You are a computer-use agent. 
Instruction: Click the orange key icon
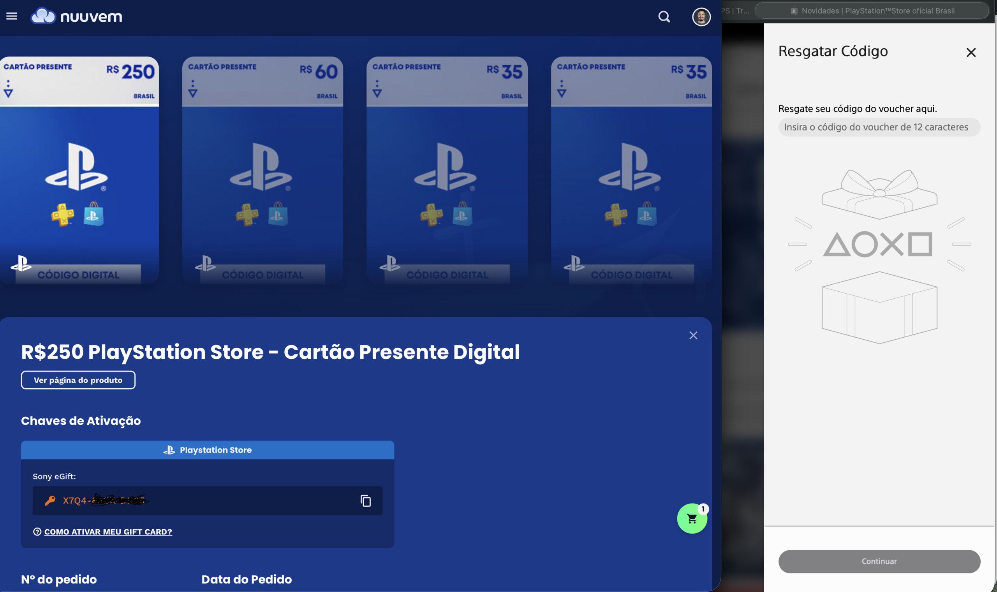click(50, 500)
